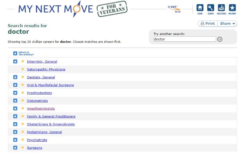Click military star icon beside Optometrists
This screenshot has height=153, width=246.
[15, 101]
